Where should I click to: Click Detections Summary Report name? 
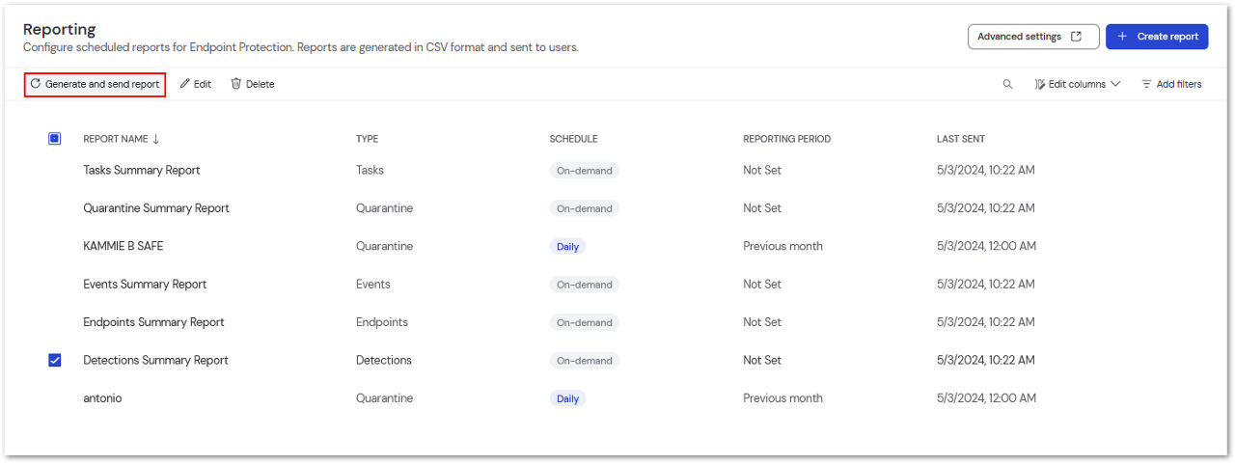click(x=156, y=360)
